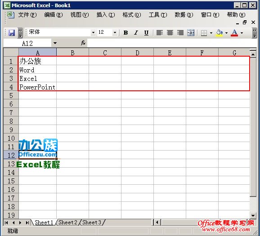Click the 宋体 font name box
The height and width of the screenshot is (236, 260).
click(59, 32)
